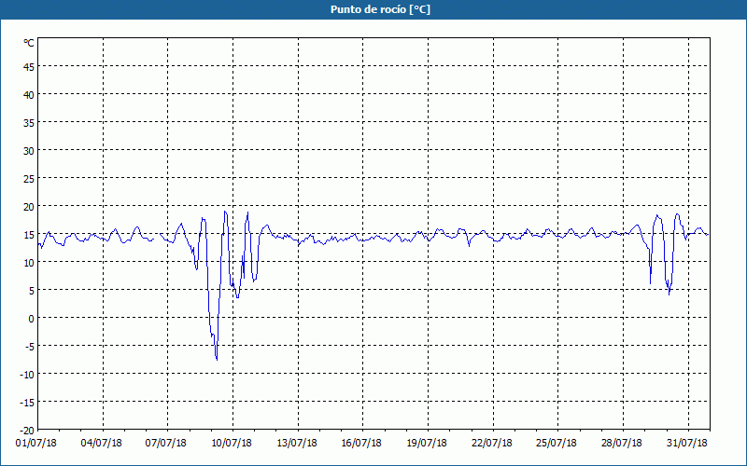Image resolution: width=747 pixels, height=466 pixels.
Task: Click the chart title 'Punto de rocío [°C]'
Action: 380,9
